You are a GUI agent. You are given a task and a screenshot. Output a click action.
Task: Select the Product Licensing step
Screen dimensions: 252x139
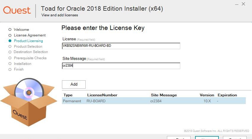[26, 41]
